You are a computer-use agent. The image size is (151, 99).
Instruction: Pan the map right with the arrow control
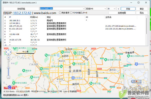click(x=10, y=52)
